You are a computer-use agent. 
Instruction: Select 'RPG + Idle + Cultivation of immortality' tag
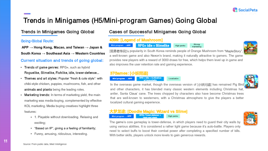click(x=150, y=79)
